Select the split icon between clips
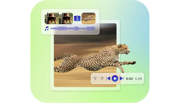Screen dimensions: 180x103 (77, 18)
